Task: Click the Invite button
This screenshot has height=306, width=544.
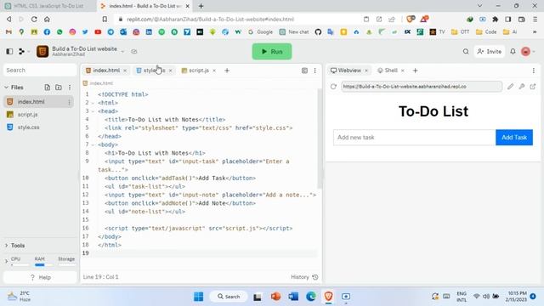Action: (x=490, y=51)
